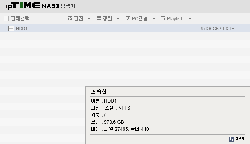The image size is (250, 144).
Task: Tick the 전체선택 select-all checkbox
Action: (6, 19)
